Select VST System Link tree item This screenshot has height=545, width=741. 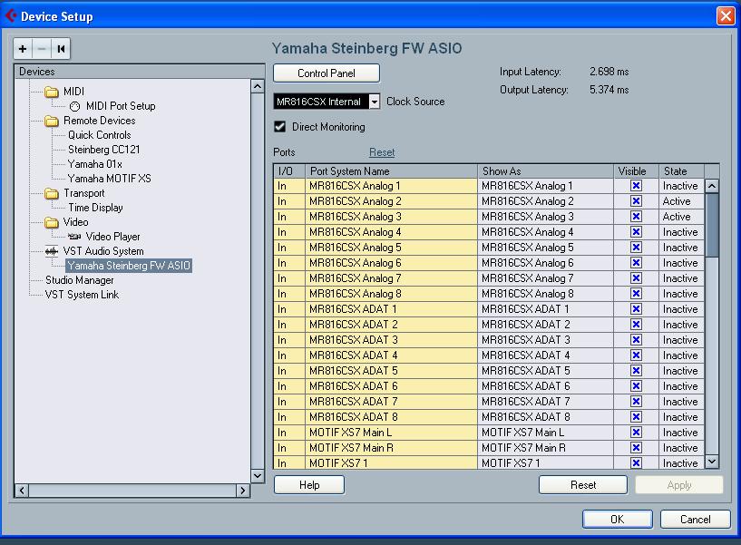(x=82, y=295)
